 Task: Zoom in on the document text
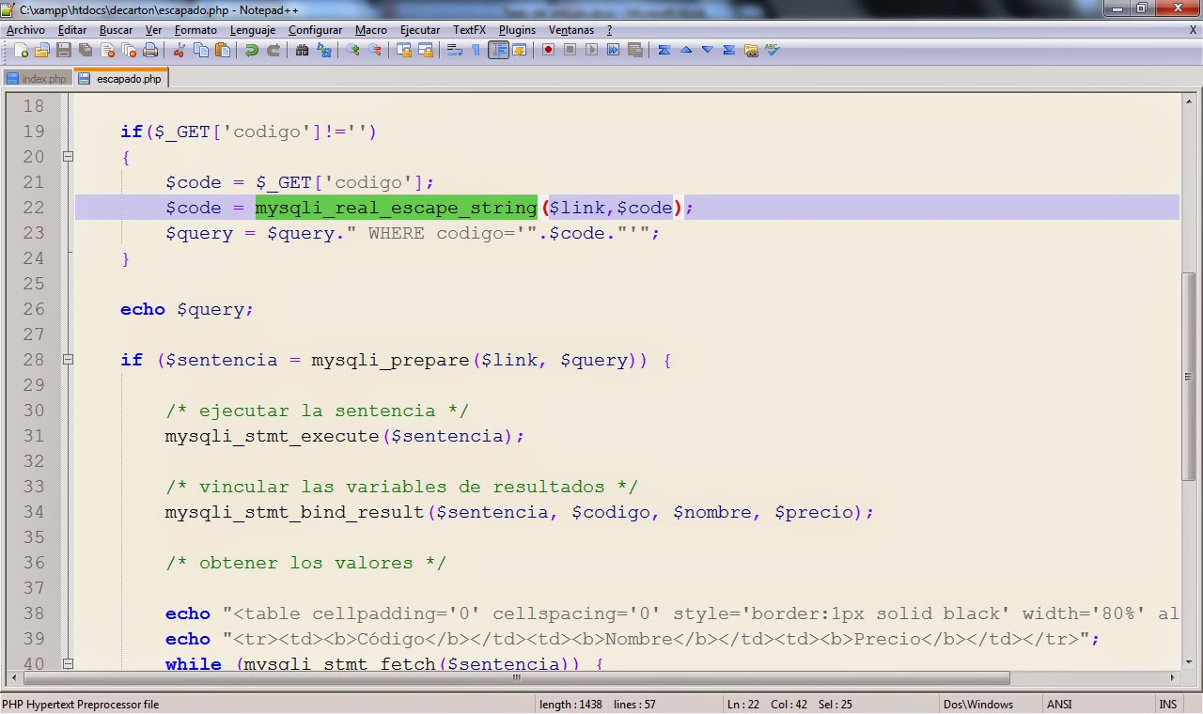tap(352, 50)
